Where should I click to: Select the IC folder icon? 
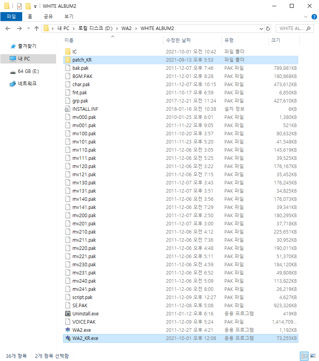(x=68, y=51)
